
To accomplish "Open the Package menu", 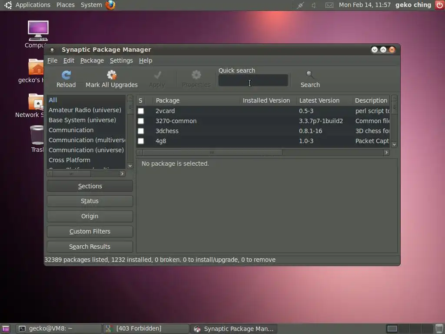I will click(x=92, y=60).
